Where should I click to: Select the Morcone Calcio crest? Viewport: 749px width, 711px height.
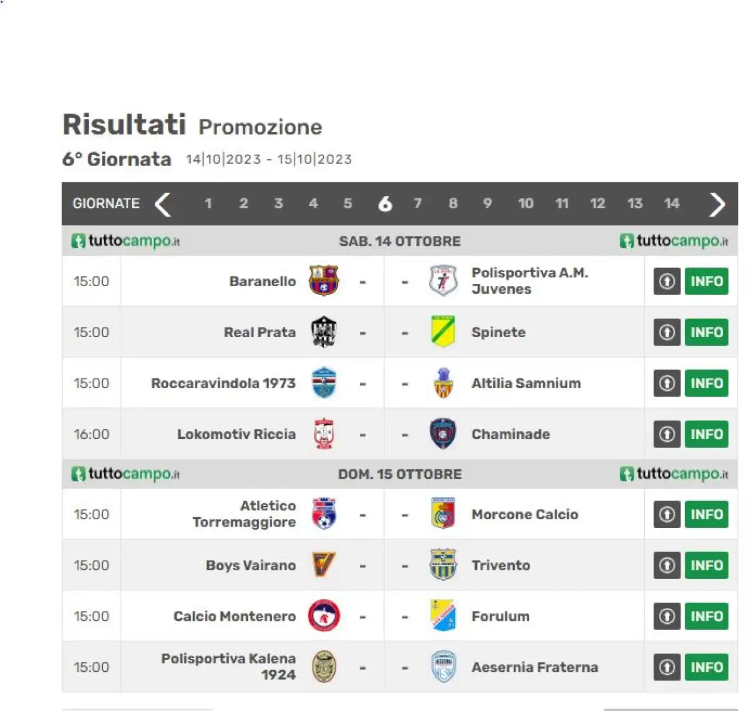click(443, 514)
